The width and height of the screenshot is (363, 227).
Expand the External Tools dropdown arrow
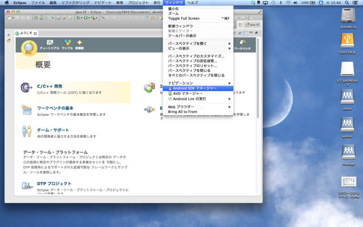(97, 18)
